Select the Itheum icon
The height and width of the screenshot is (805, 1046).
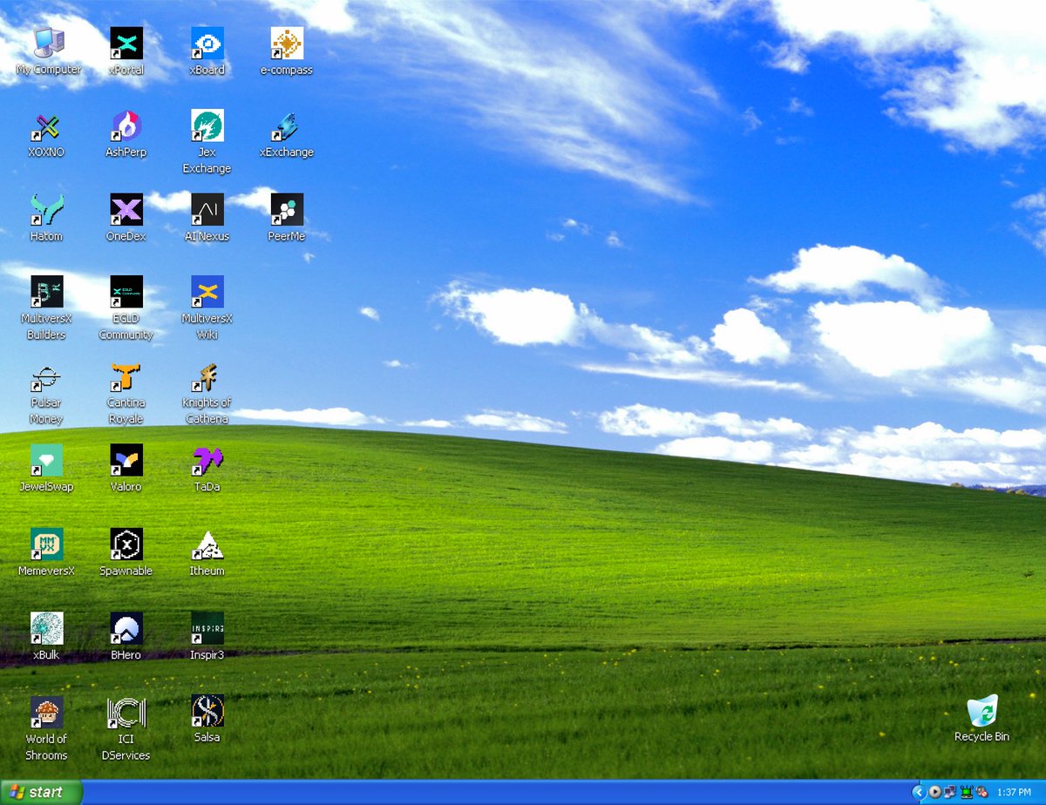(207, 546)
